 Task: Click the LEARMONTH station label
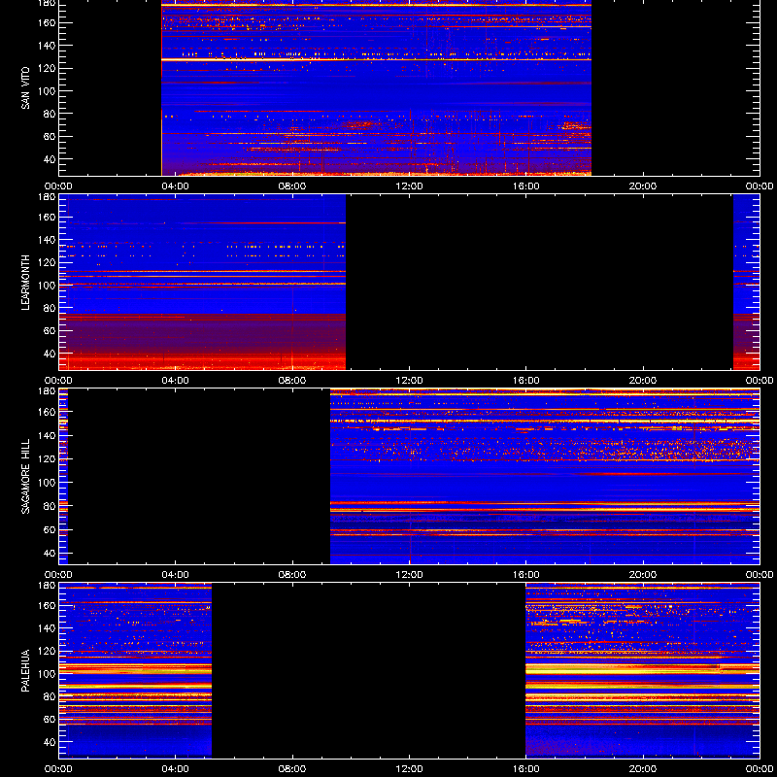pyautogui.click(x=26, y=283)
